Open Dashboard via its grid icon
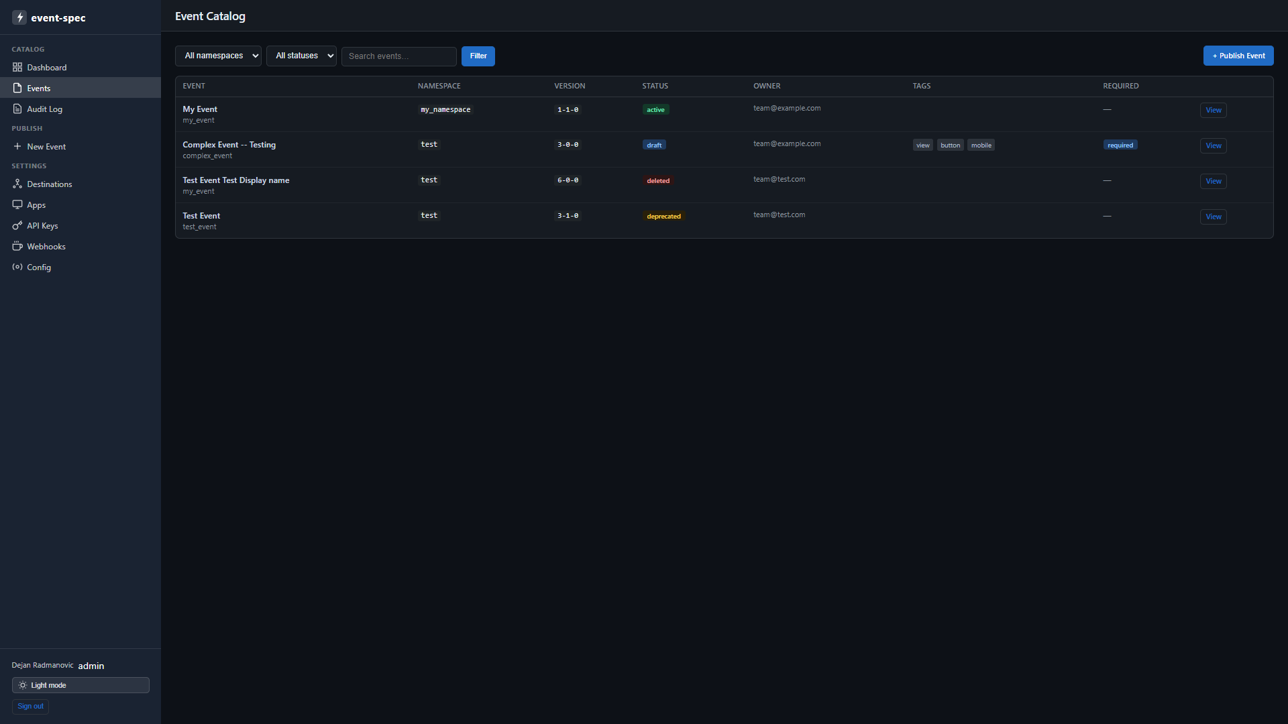Viewport: 1288px width, 724px height. coord(17,67)
